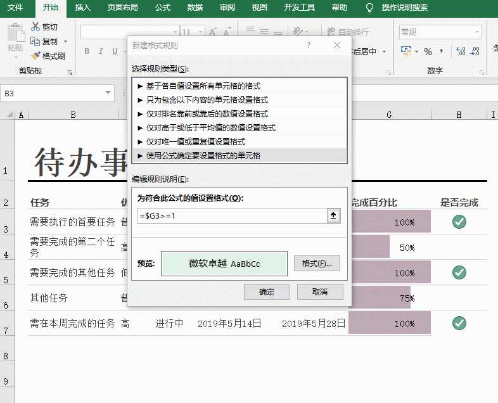Decrease font size with smaller A icon
Screen dimensions: 498x403
(x=227, y=32)
